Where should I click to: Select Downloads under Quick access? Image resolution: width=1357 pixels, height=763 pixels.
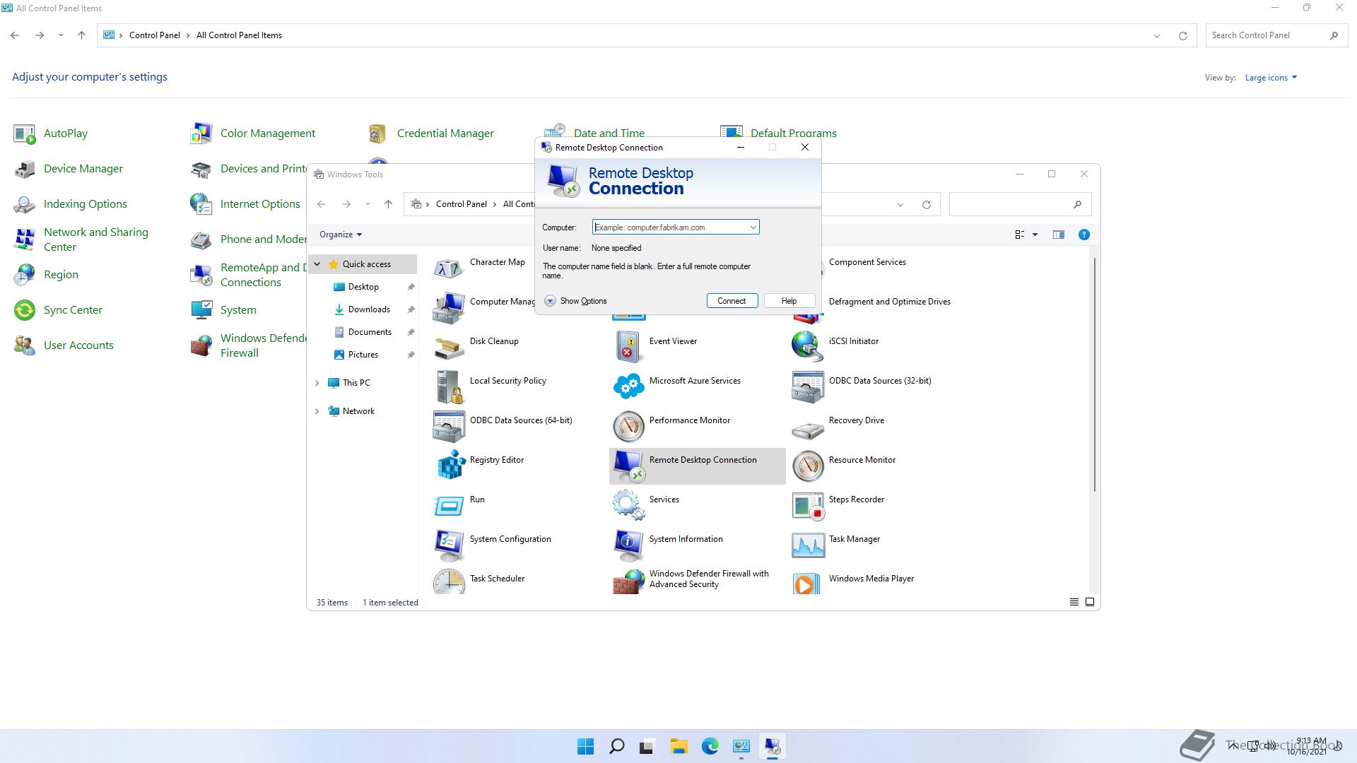tap(369, 309)
